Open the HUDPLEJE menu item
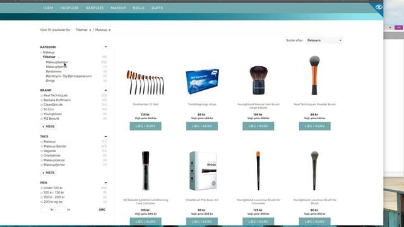 69,8
